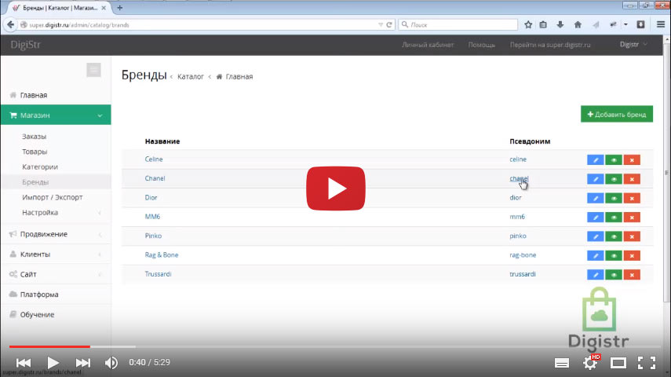This screenshot has width=671, height=377.
Task: Delete the Dior brand with red X
Action: point(632,199)
